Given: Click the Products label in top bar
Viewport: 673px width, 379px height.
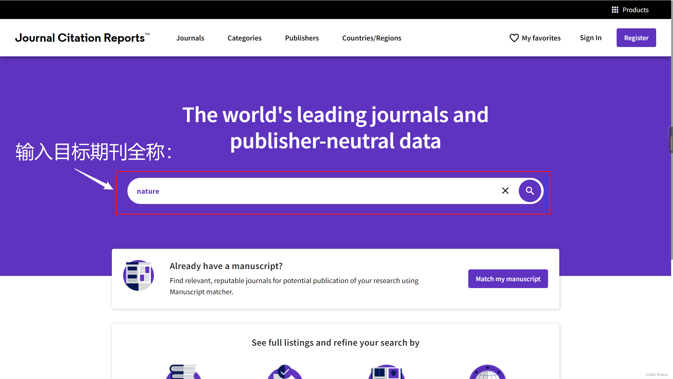Looking at the screenshot, I should [635, 10].
